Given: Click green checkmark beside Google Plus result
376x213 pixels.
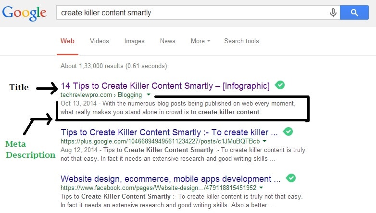Looking at the screenshot, I should pyautogui.click(x=288, y=131).
